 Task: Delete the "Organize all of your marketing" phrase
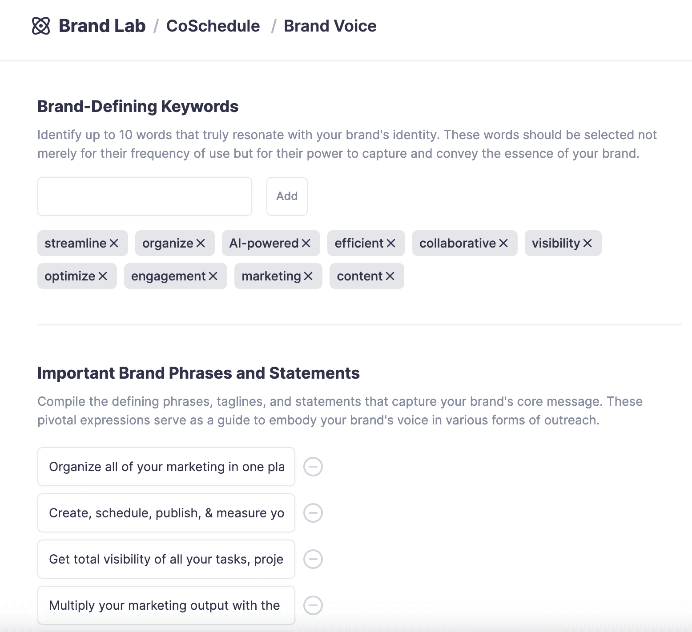point(313,467)
